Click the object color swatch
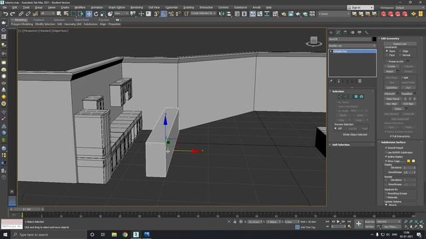Image resolution: width=426 pixels, height=239 pixels. coord(374,39)
